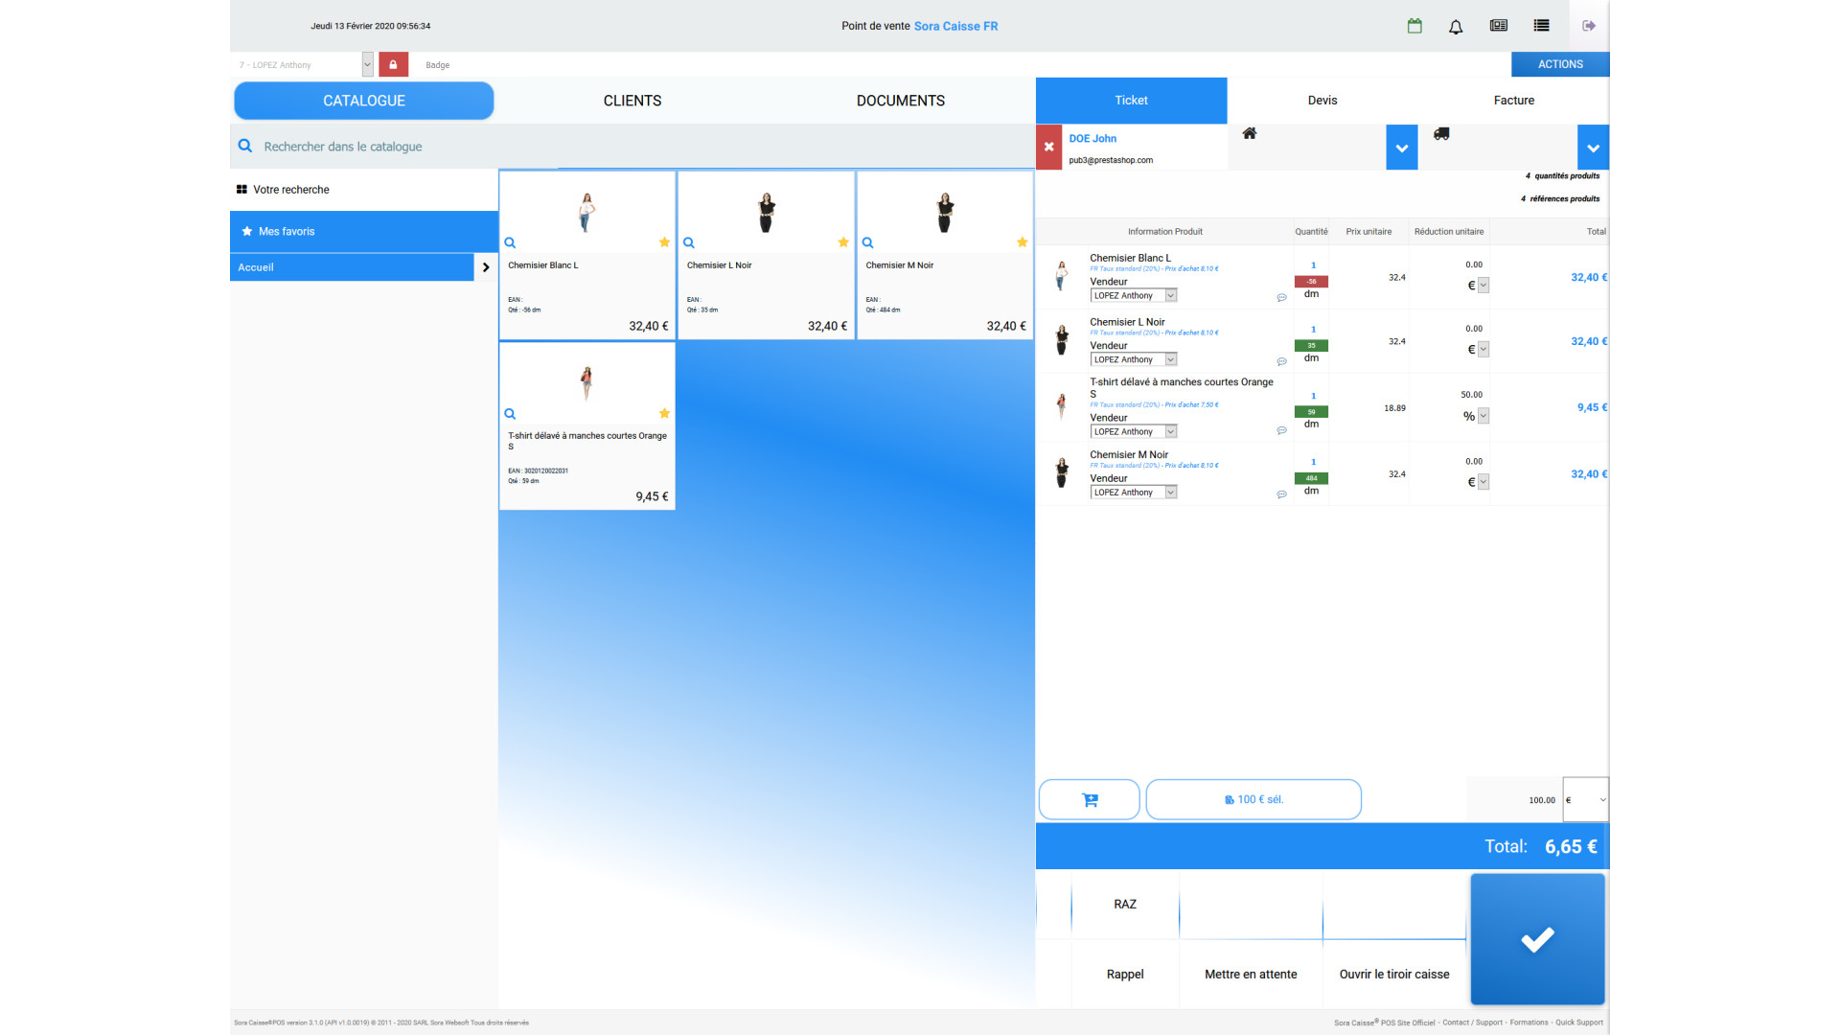Toggle favorite star on T-shirt Orange S card

click(x=664, y=413)
